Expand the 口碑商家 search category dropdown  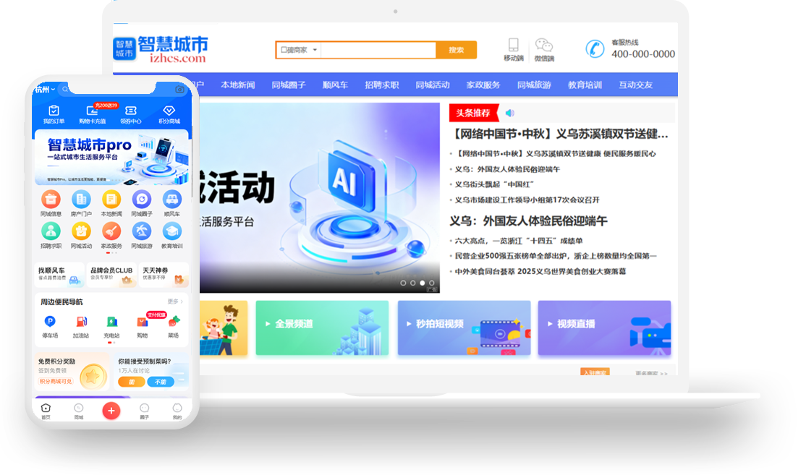[298, 50]
